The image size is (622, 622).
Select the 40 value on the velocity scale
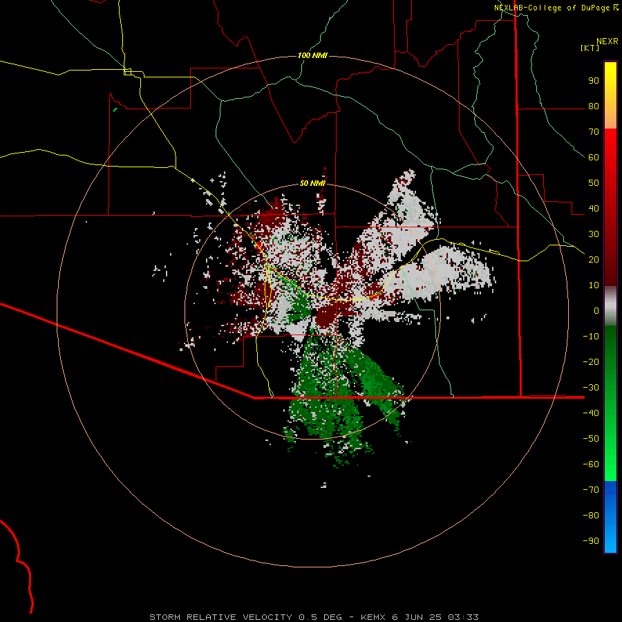pyautogui.click(x=594, y=209)
